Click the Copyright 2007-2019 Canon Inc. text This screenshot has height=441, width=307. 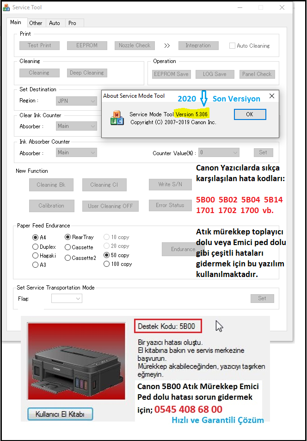click(173, 122)
